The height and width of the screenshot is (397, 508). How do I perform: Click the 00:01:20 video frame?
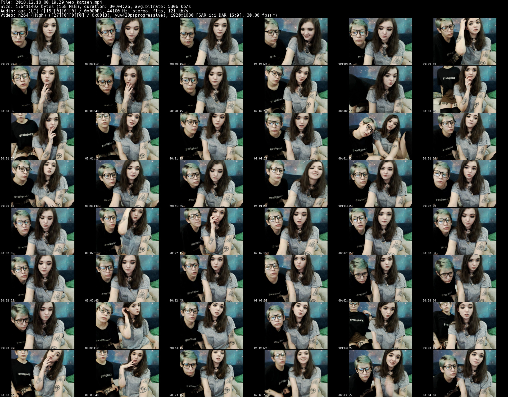click(x=296, y=136)
